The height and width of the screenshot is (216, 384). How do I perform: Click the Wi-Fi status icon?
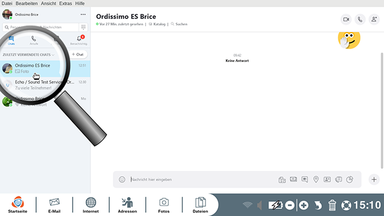(248, 205)
